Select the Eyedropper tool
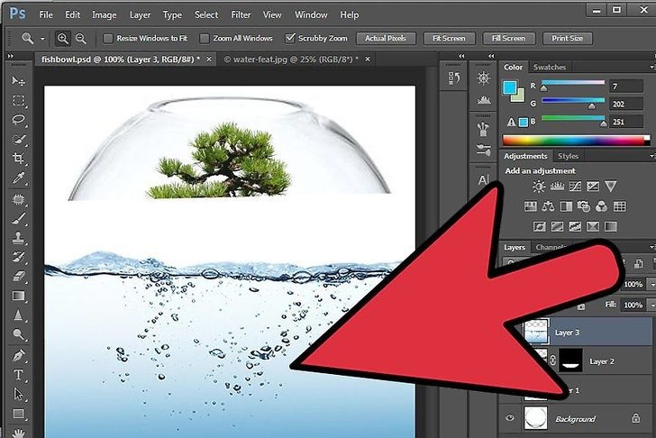656x438 pixels. (18, 178)
